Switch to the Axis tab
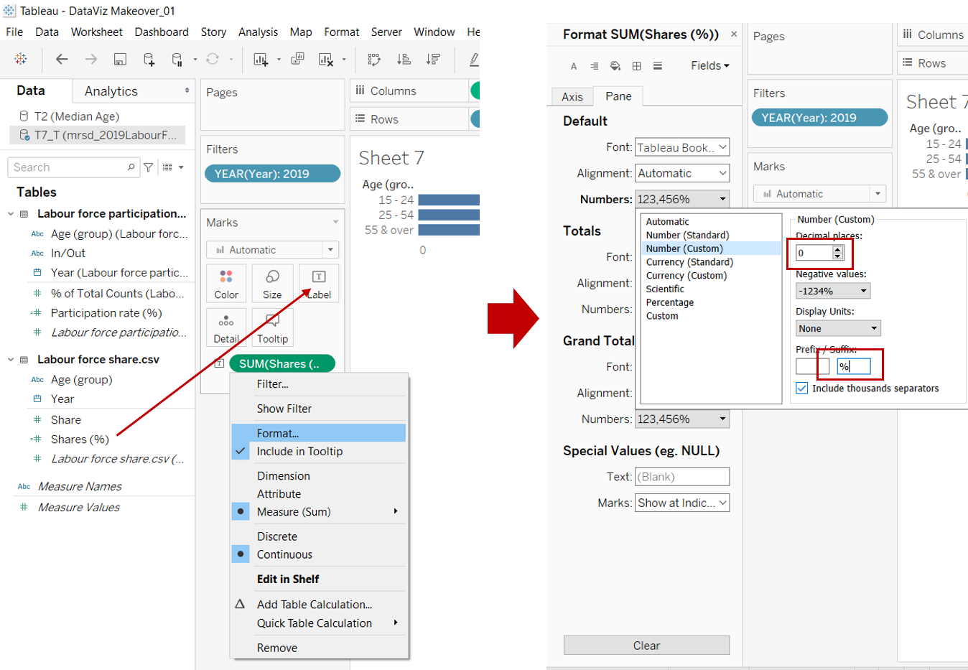 [572, 97]
